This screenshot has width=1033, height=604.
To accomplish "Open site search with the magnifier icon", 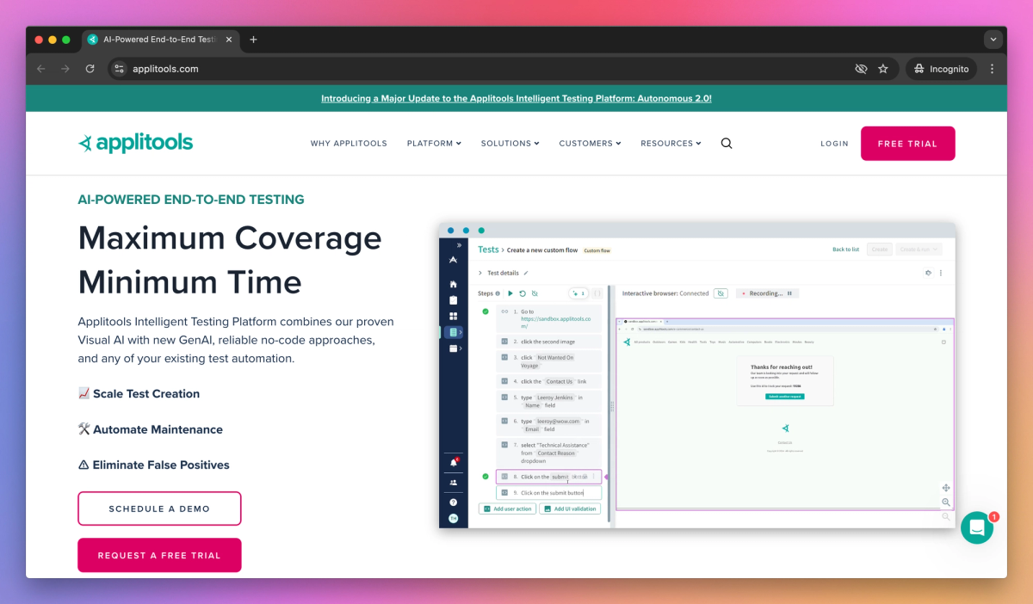I will click(727, 144).
